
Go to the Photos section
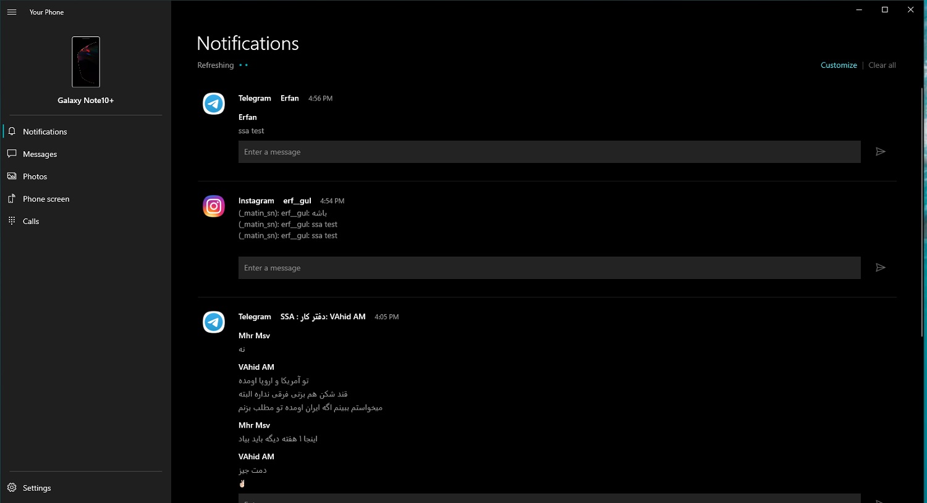pyautogui.click(x=85, y=177)
